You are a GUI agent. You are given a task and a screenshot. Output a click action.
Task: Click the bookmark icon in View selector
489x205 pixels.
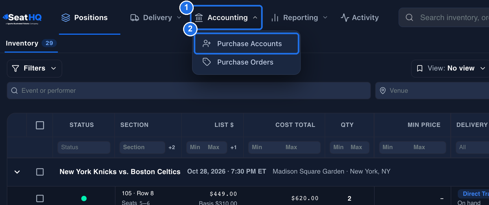[x=420, y=68]
